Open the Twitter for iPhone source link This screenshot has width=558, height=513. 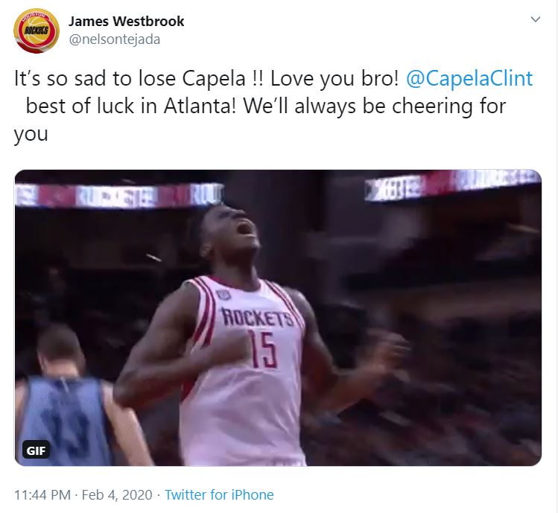point(219,495)
